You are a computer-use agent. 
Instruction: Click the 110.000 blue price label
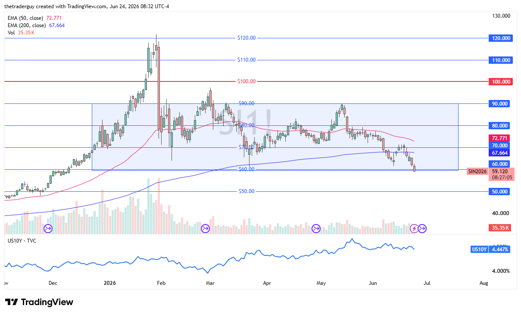point(501,60)
